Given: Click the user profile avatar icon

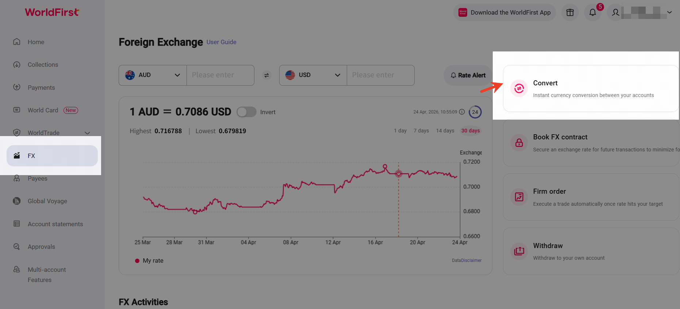Looking at the screenshot, I should [x=615, y=12].
